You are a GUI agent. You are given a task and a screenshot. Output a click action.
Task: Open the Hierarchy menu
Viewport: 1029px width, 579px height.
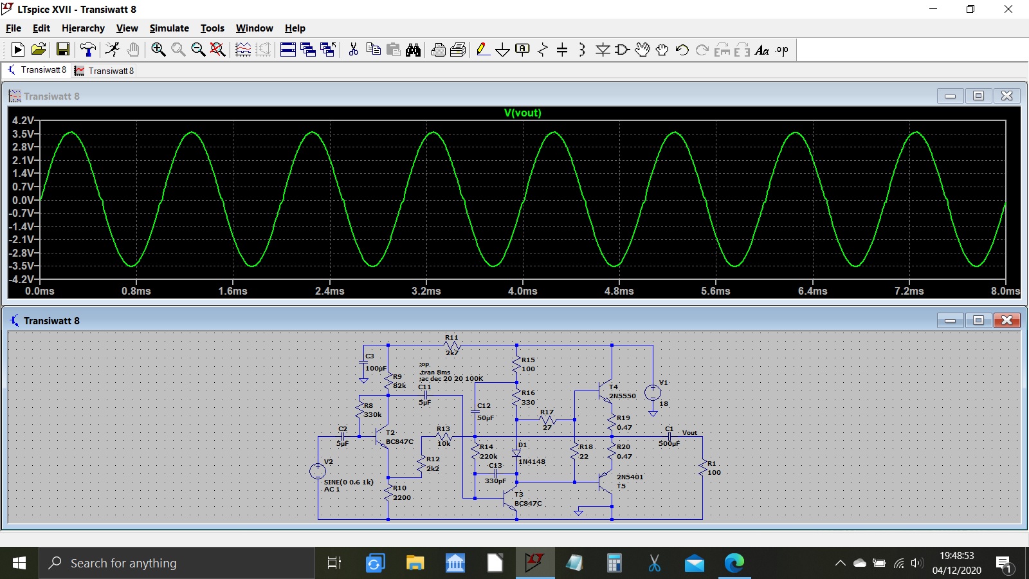pos(83,28)
